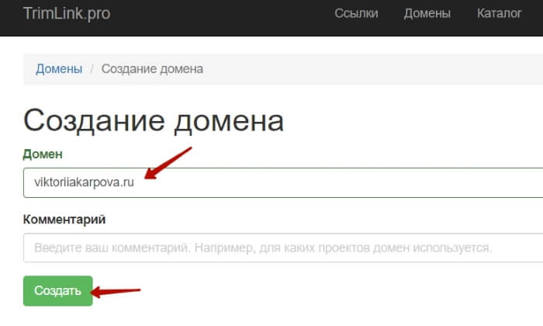Click the large Создание домена page heading
This screenshot has width=543, height=326.
click(154, 120)
